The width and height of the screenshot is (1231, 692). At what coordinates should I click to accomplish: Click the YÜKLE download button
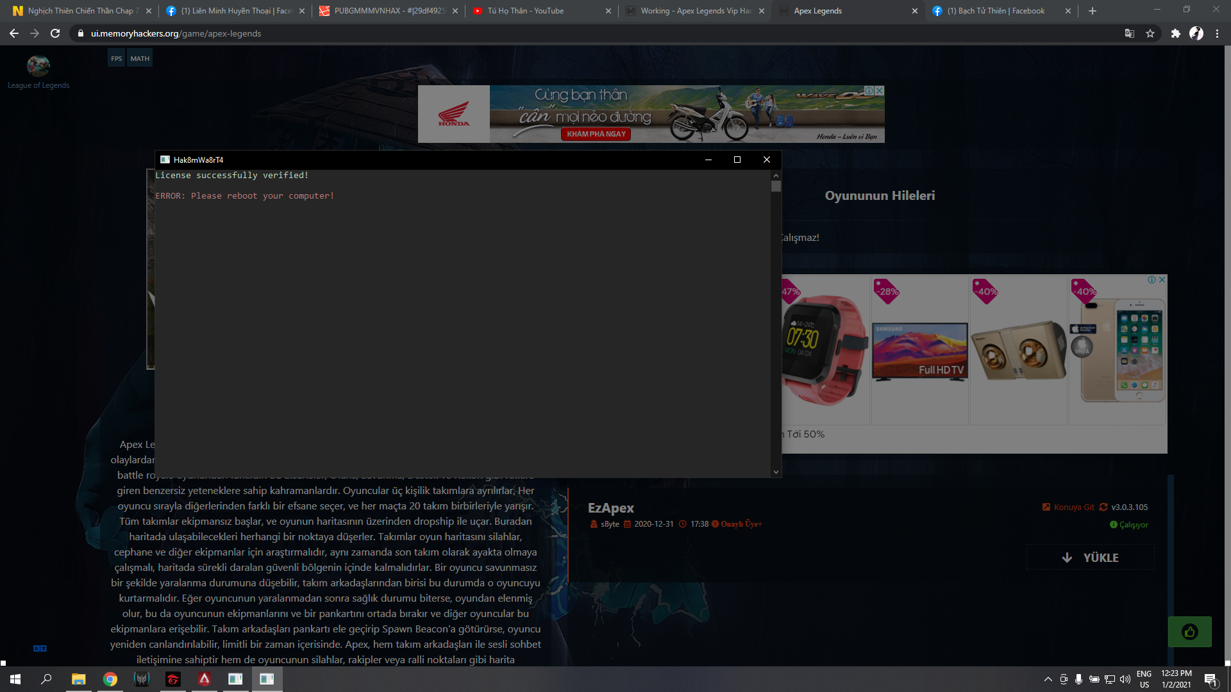click(1090, 557)
